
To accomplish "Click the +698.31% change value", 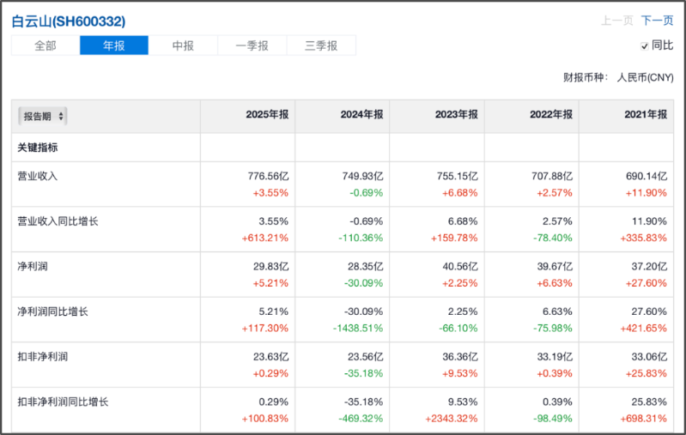I will tap(644, 419).
